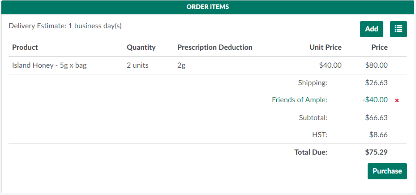
Task: Click the Unit Price column header
Action: [x=325, y=48]
